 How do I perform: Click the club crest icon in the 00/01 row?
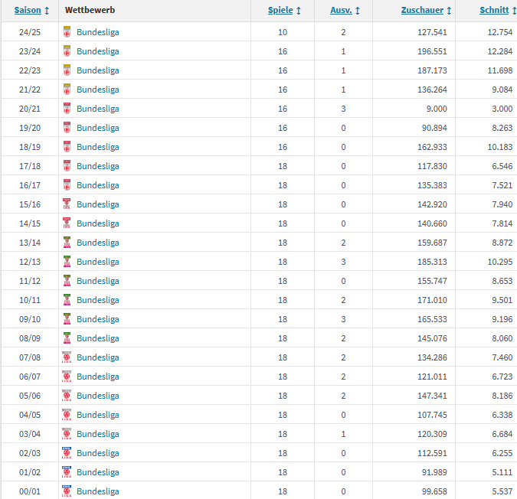[x=67, y=491]
